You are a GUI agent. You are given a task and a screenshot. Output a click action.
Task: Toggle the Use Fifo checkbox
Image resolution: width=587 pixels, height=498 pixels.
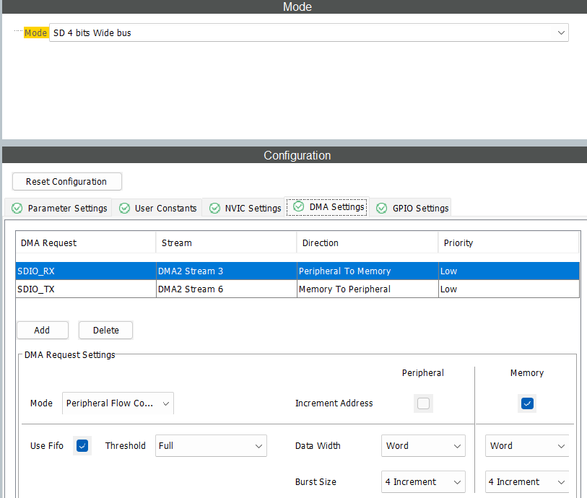point(82,445)
